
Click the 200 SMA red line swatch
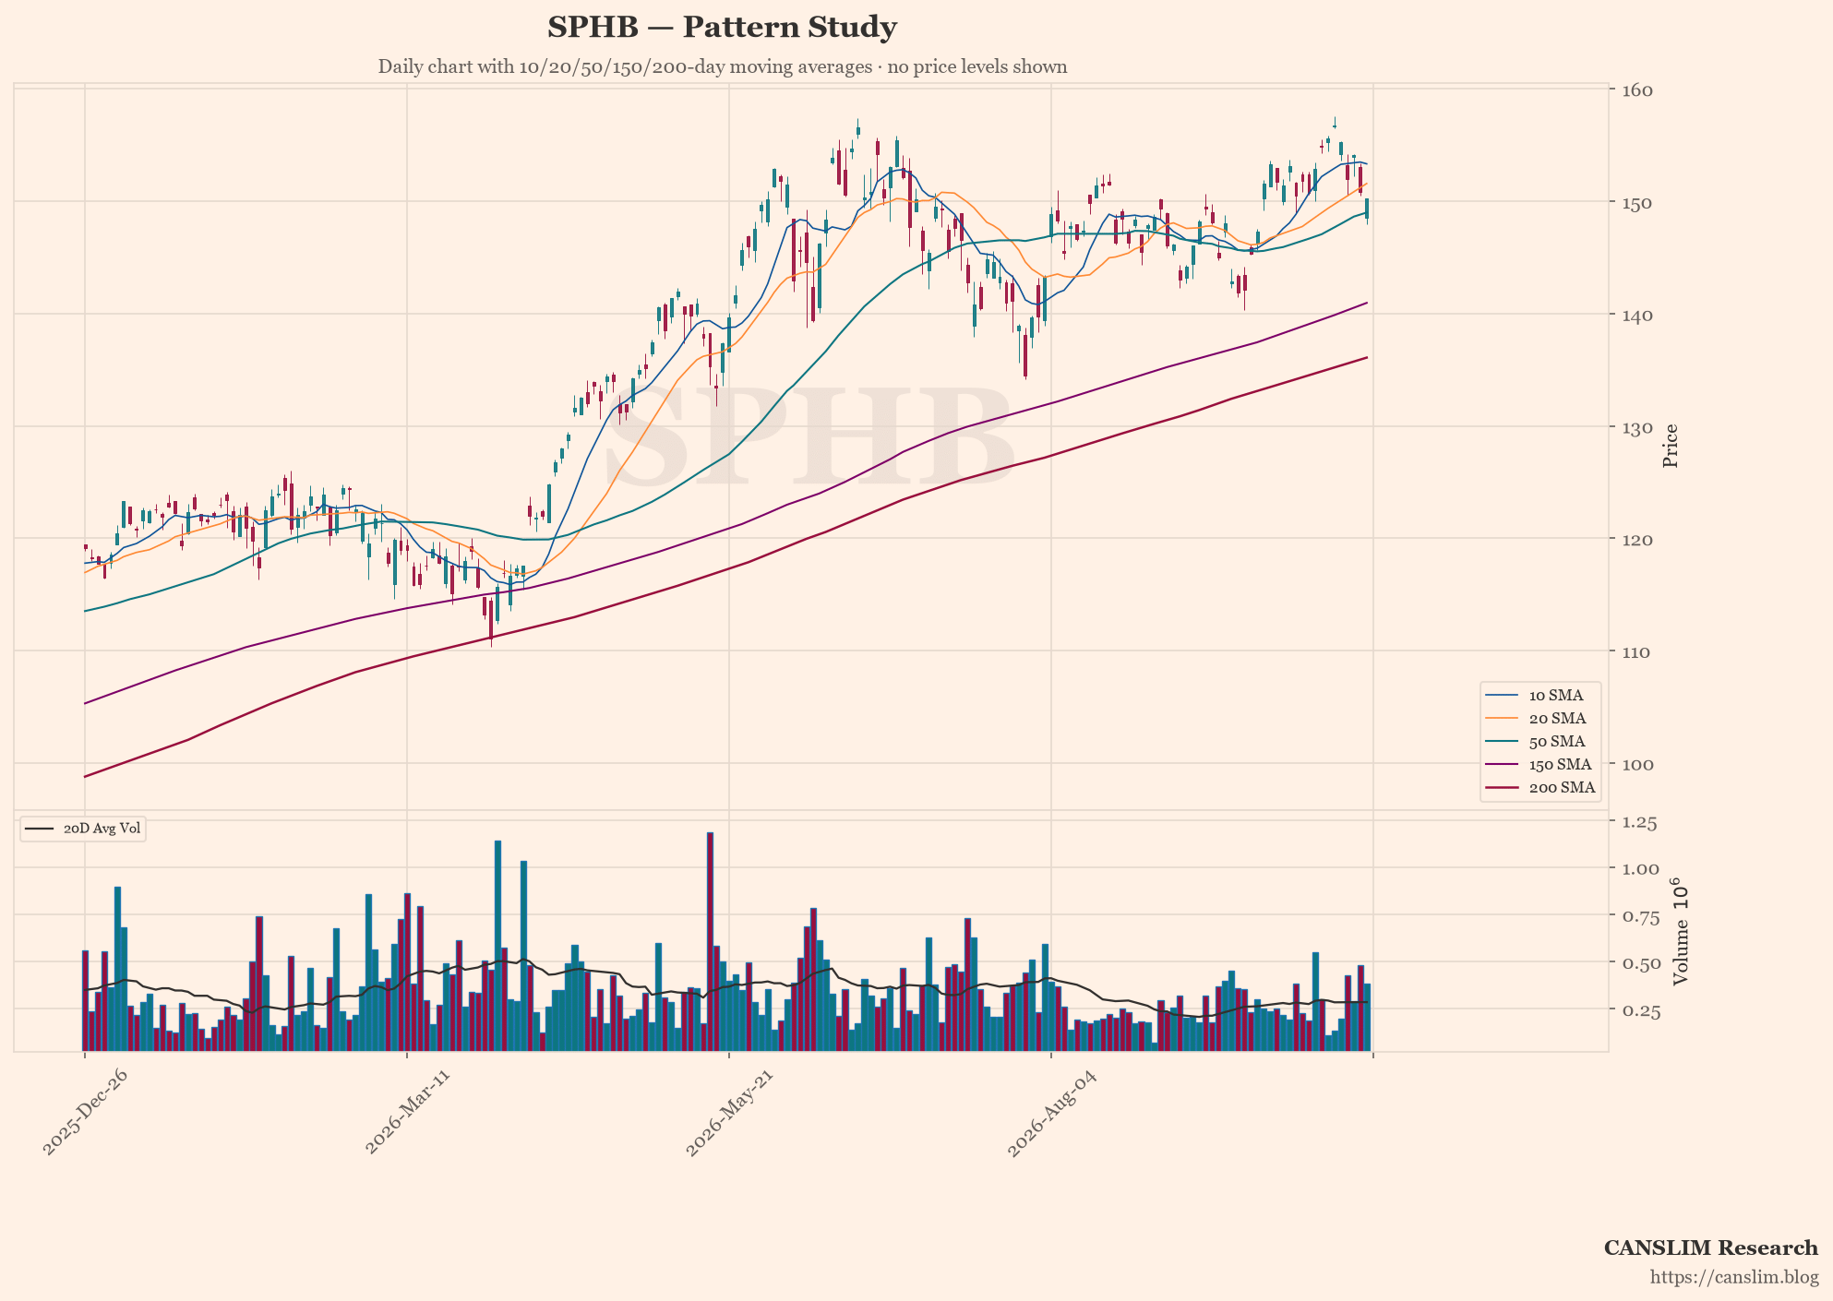tap(1503, 788)
